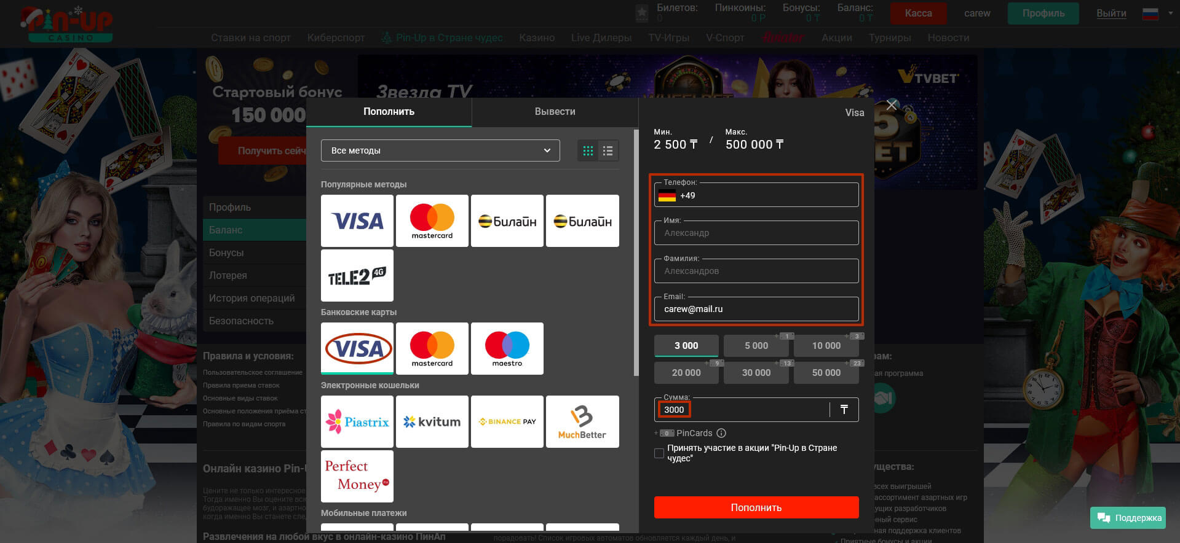Viewport: 1180px width, 543px height.
Task: Open Поддержка support chat button
Action: click(1129, 518)
